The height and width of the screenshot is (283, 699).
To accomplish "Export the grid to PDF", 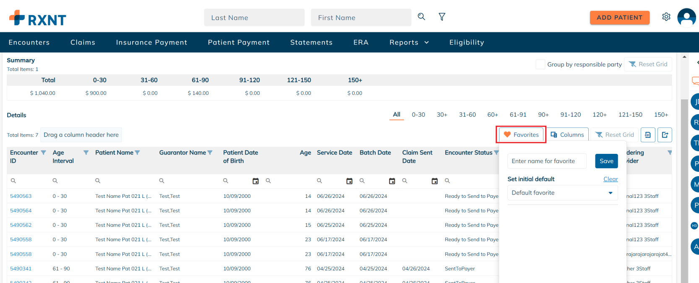I will click(x=648, y=135).
